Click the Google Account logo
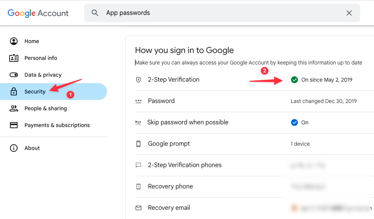The height and width of the screenshot is (219, 374). [38, 13]
